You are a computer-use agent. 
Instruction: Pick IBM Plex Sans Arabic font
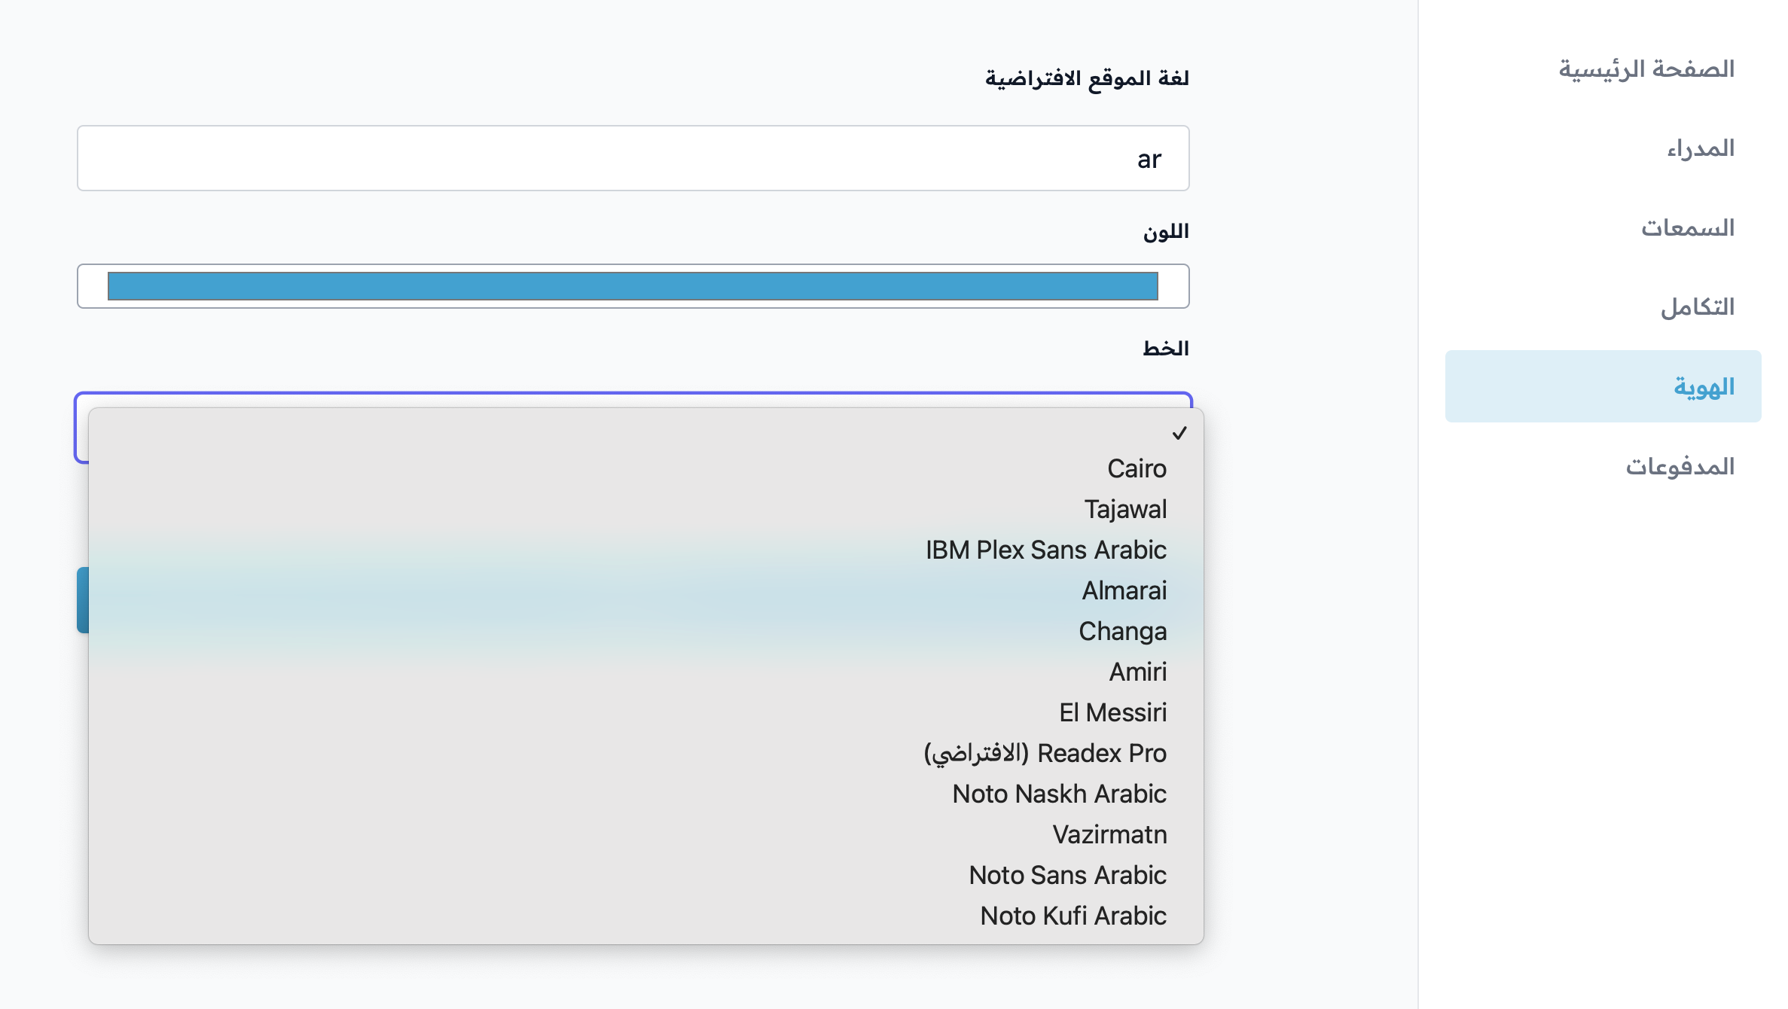coord(646,550)
